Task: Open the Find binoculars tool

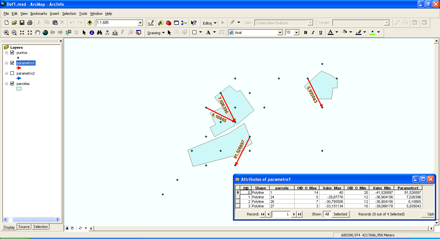Action: [x=100, y=33]
